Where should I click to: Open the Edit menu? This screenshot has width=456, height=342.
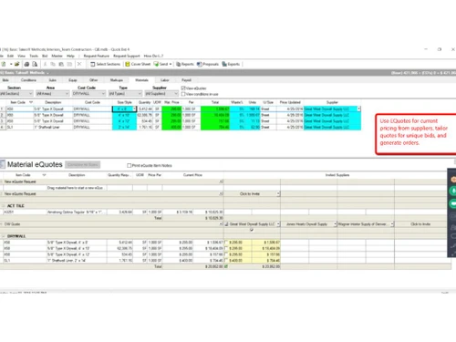click(x=10, y=56)
